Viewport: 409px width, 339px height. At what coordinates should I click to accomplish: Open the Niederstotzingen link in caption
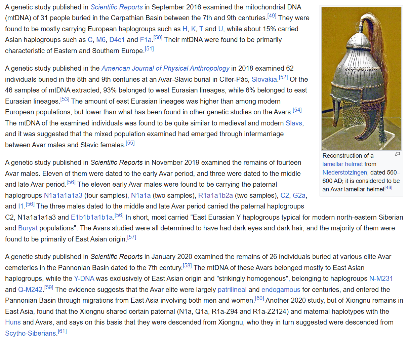point(344,173)
